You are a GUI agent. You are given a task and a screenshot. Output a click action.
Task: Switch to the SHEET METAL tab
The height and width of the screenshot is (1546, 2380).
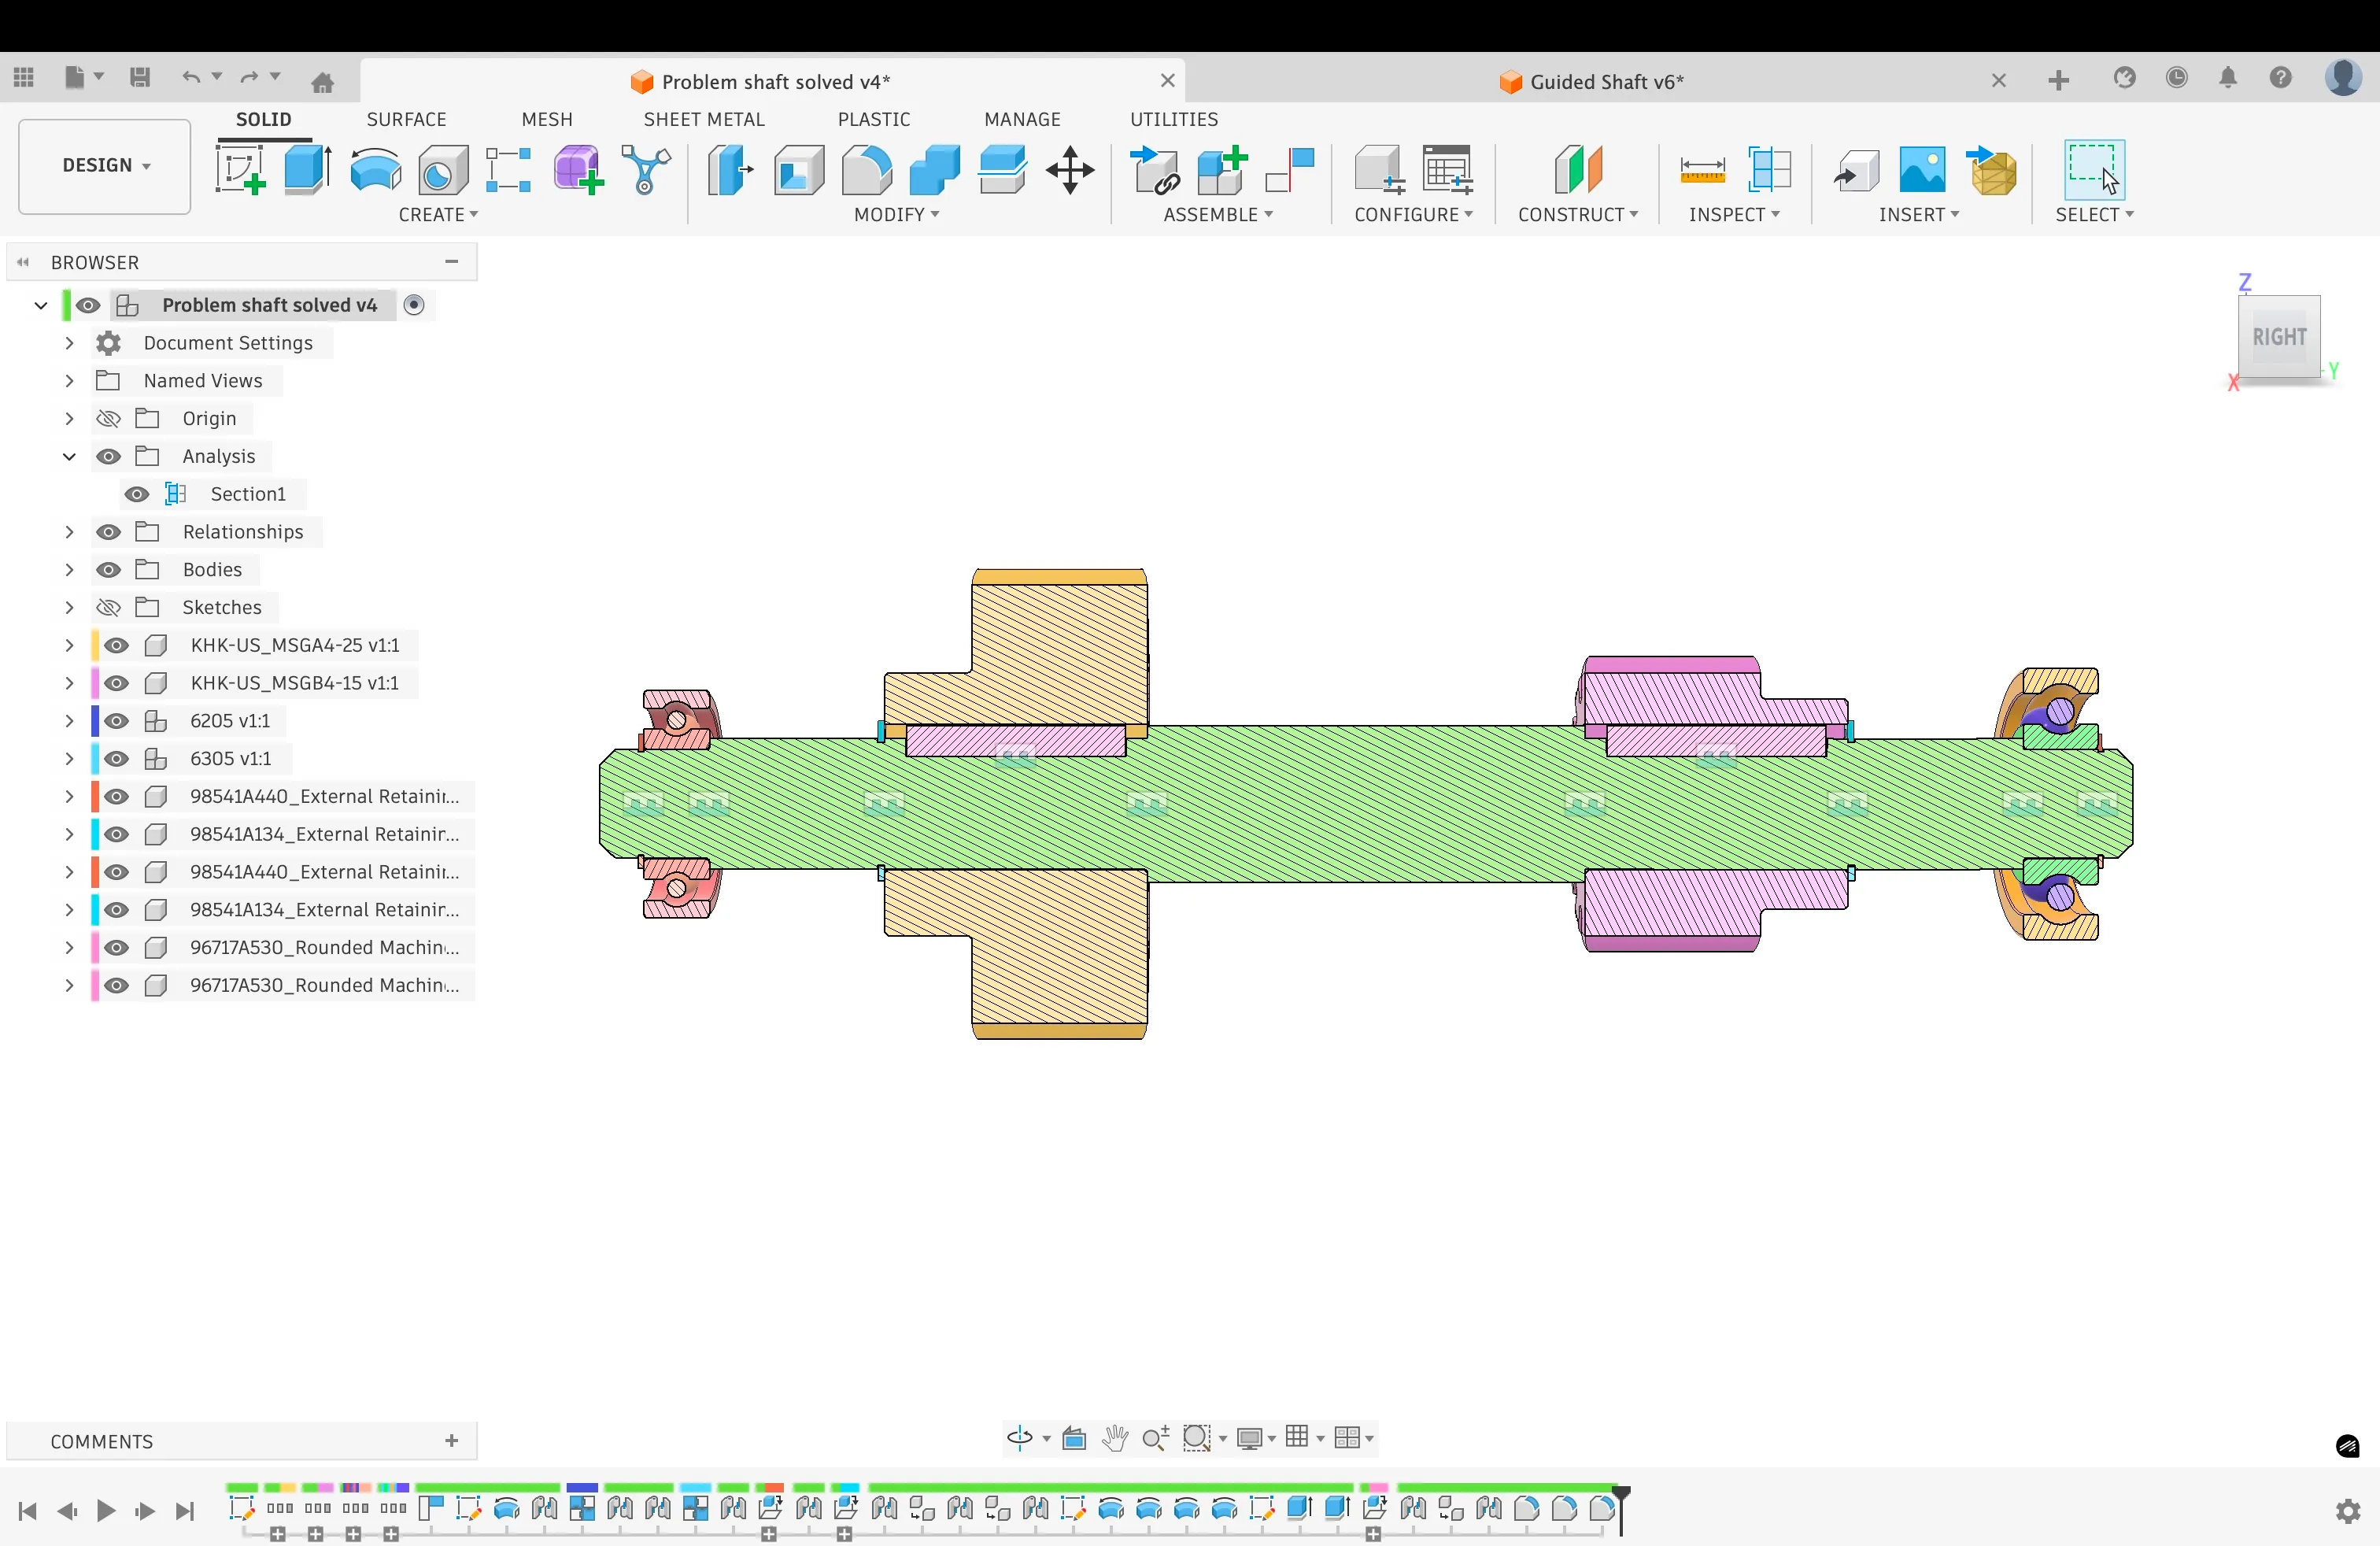coord(704,119)
